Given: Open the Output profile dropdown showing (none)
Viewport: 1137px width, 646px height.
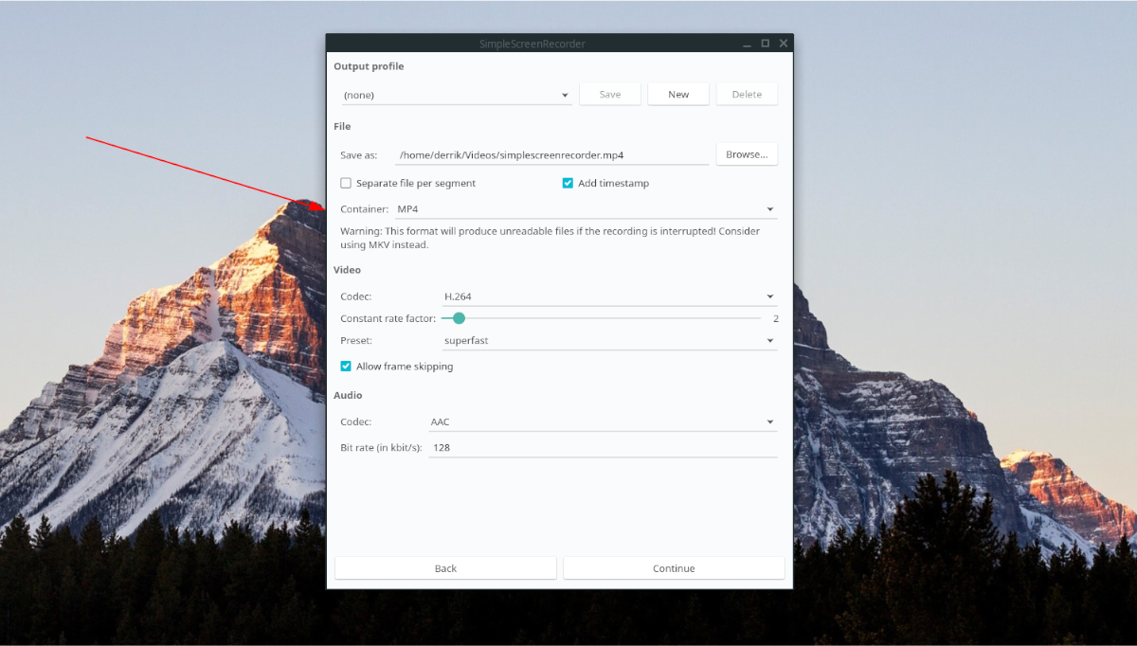Looking at the screenshot, I should 456,95.
